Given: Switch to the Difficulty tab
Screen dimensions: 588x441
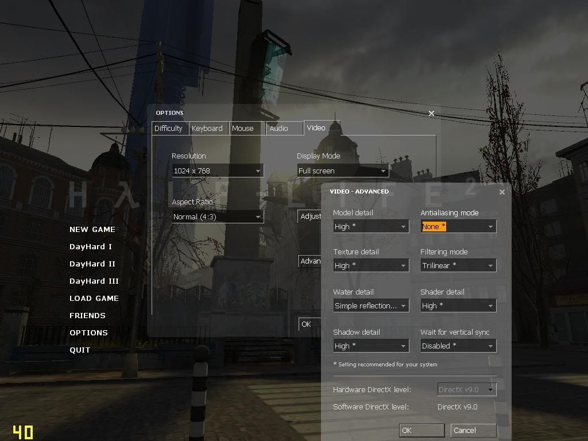Looking at the screenshot, I should coord(170,128).
